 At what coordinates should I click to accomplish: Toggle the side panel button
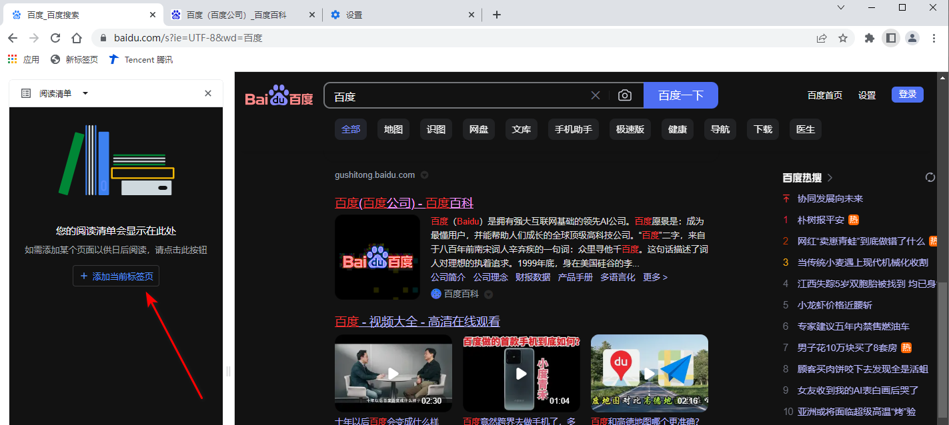click(x=890, y=38)
